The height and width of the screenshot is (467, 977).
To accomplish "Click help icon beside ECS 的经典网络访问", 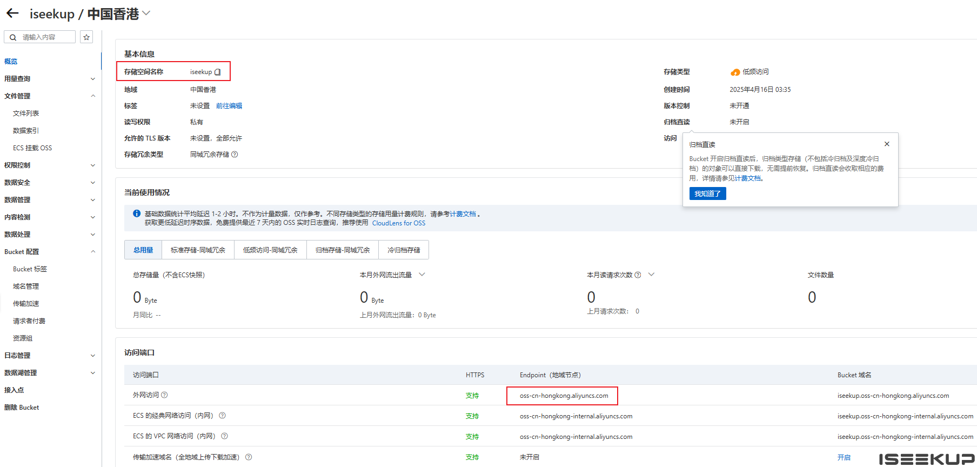I will coord(222,416).
